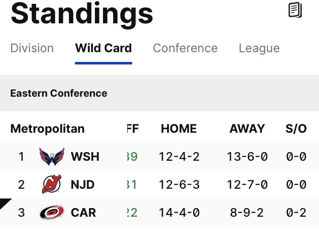Screen dimensions: 319x232
Task: Tap the Washington Capitals logo
Action: coord(52,157)
